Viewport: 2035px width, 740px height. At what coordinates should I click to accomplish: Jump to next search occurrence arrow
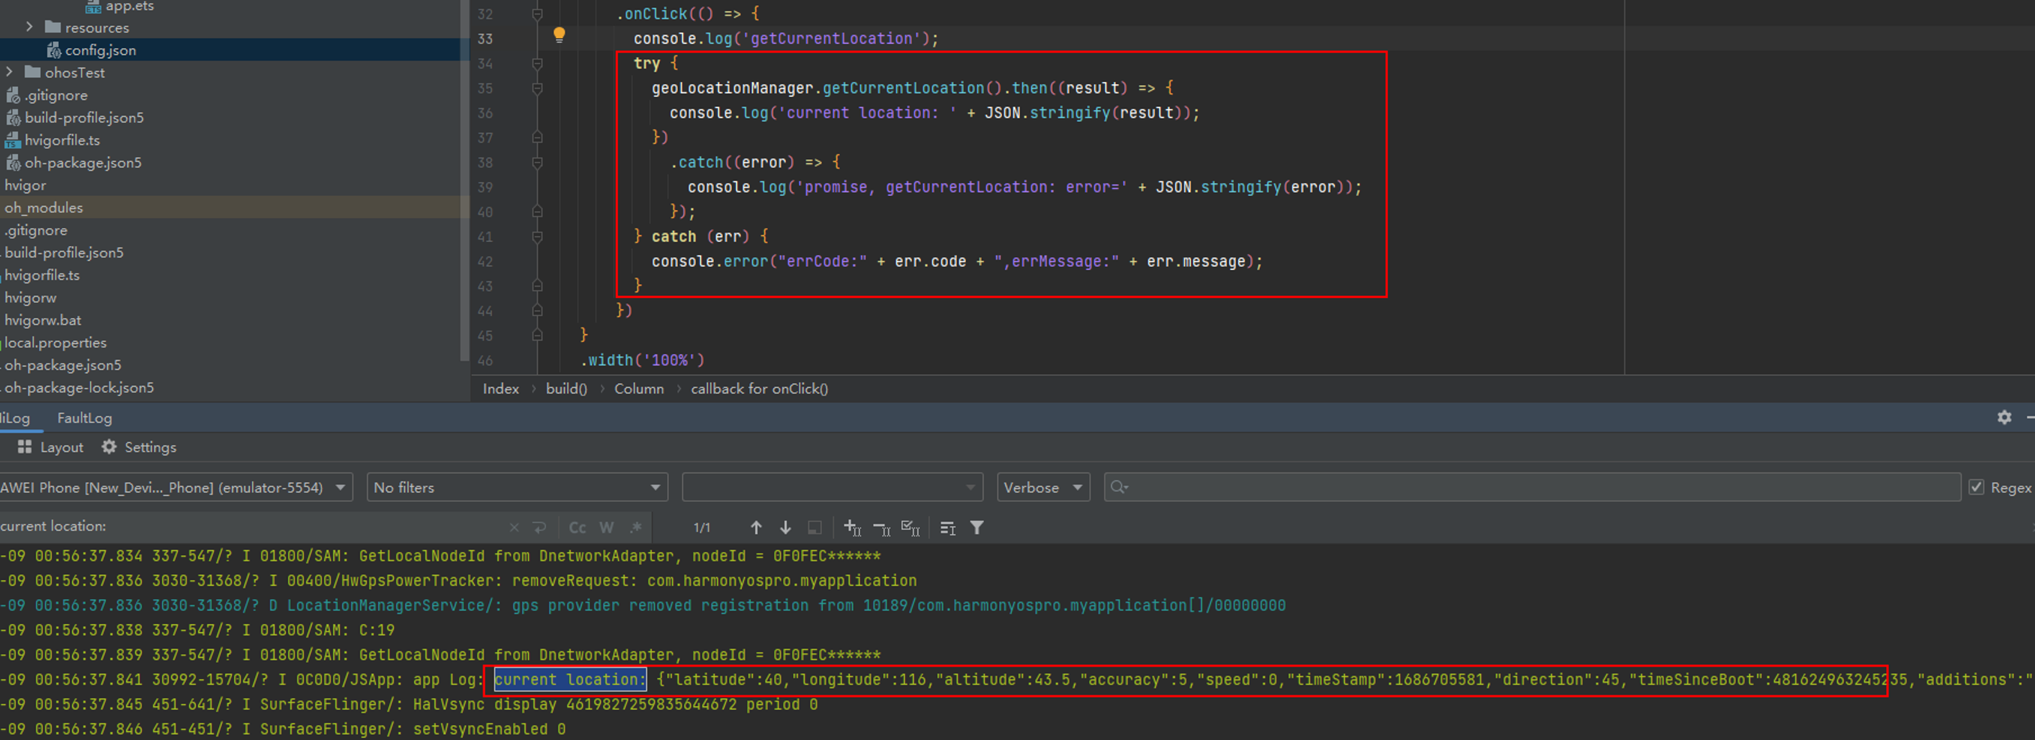coord(785,528)
